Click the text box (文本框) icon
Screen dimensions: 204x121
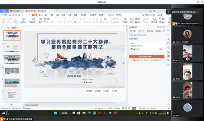[126, 19]
